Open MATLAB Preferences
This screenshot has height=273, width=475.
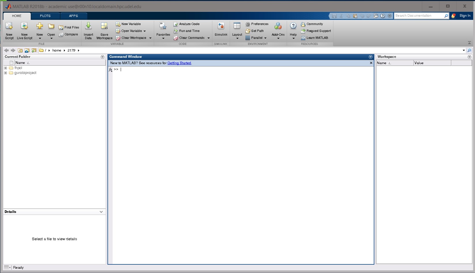pos(257,24)
